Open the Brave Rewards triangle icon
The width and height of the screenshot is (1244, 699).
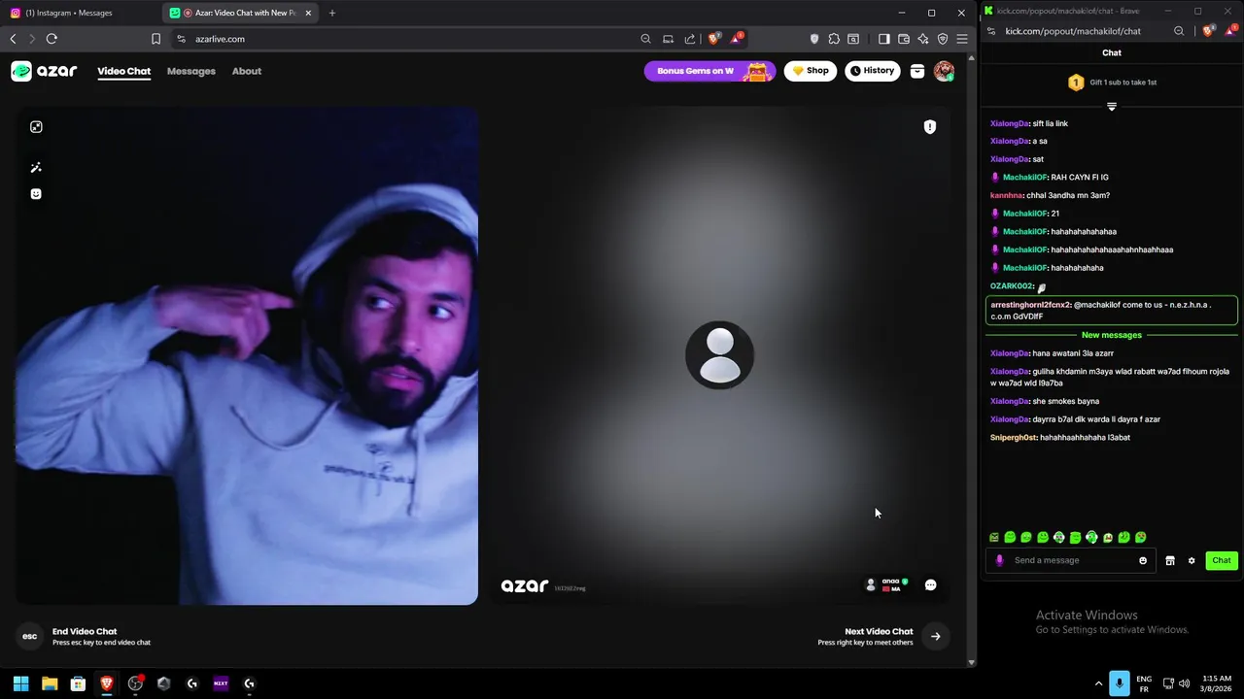coord(737,39)
